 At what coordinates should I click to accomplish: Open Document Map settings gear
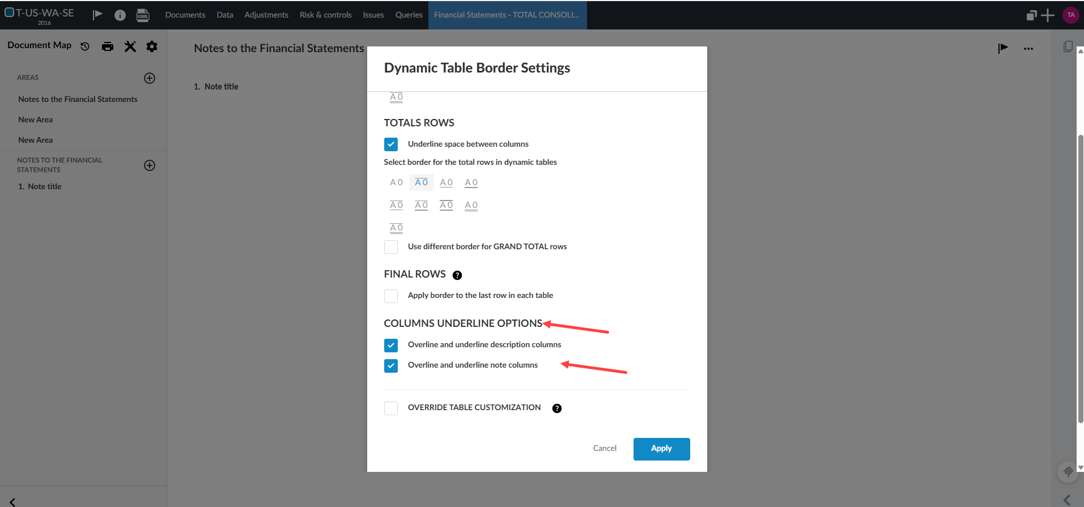click(152, 46)
